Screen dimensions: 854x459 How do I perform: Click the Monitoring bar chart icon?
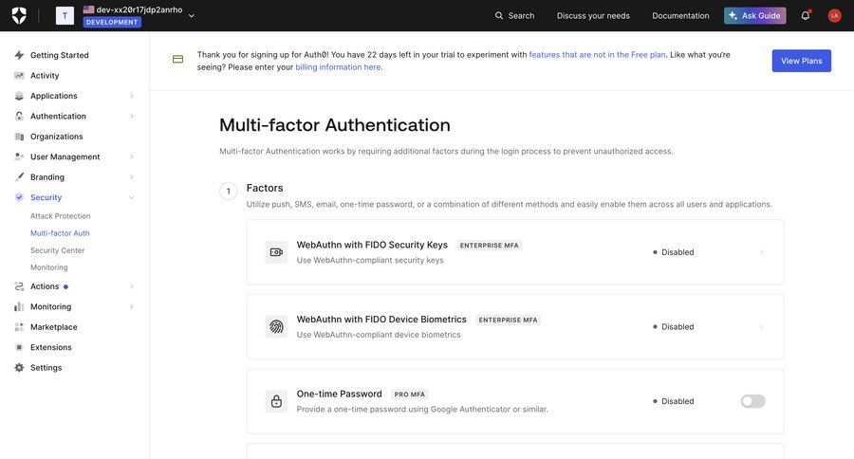[x=19, y=306]
